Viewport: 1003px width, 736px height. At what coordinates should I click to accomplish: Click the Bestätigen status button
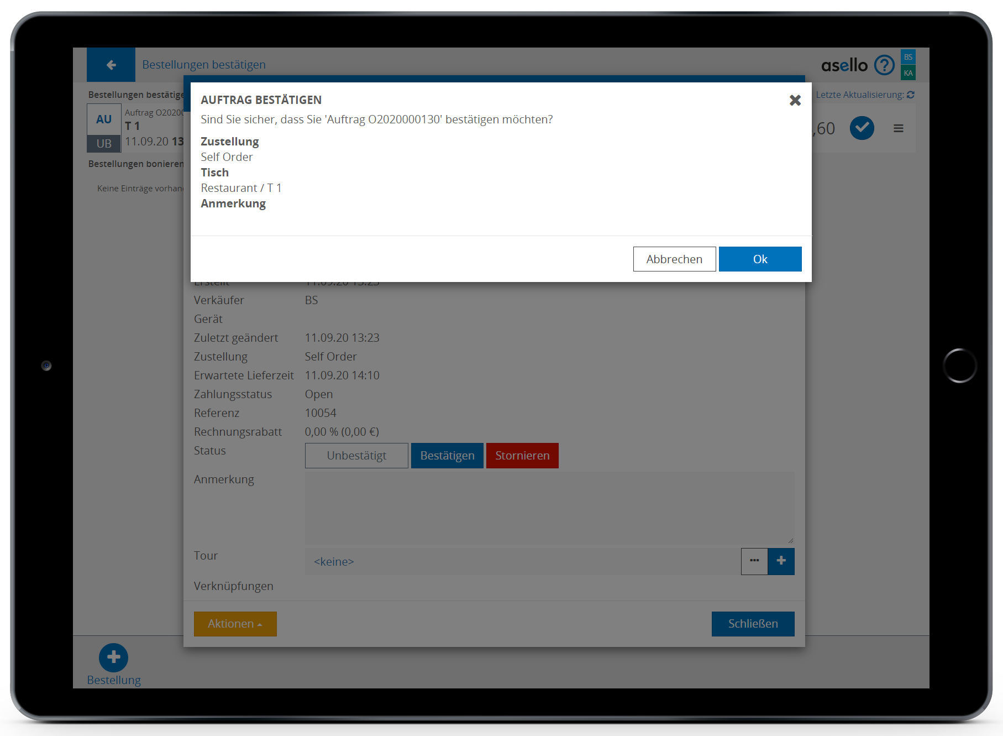point(447,456)
